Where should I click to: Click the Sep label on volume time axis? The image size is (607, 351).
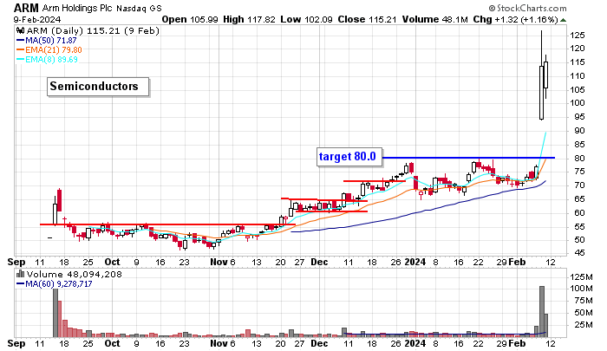tap(16, 343)
